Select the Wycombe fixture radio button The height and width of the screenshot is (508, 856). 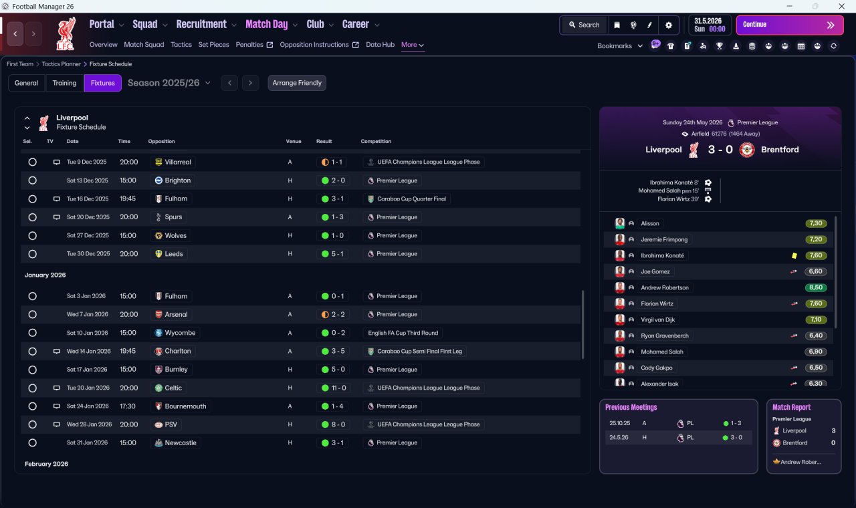coord(32,332)
